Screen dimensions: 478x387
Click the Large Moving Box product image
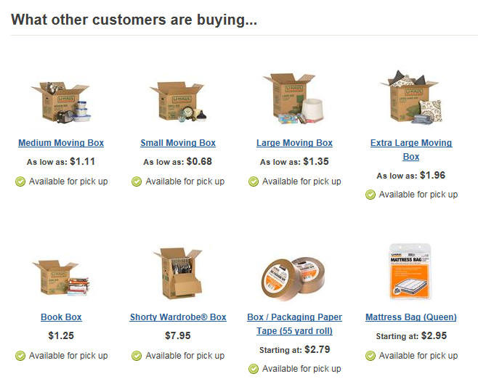pyautogui.click(x=294, y=98)
